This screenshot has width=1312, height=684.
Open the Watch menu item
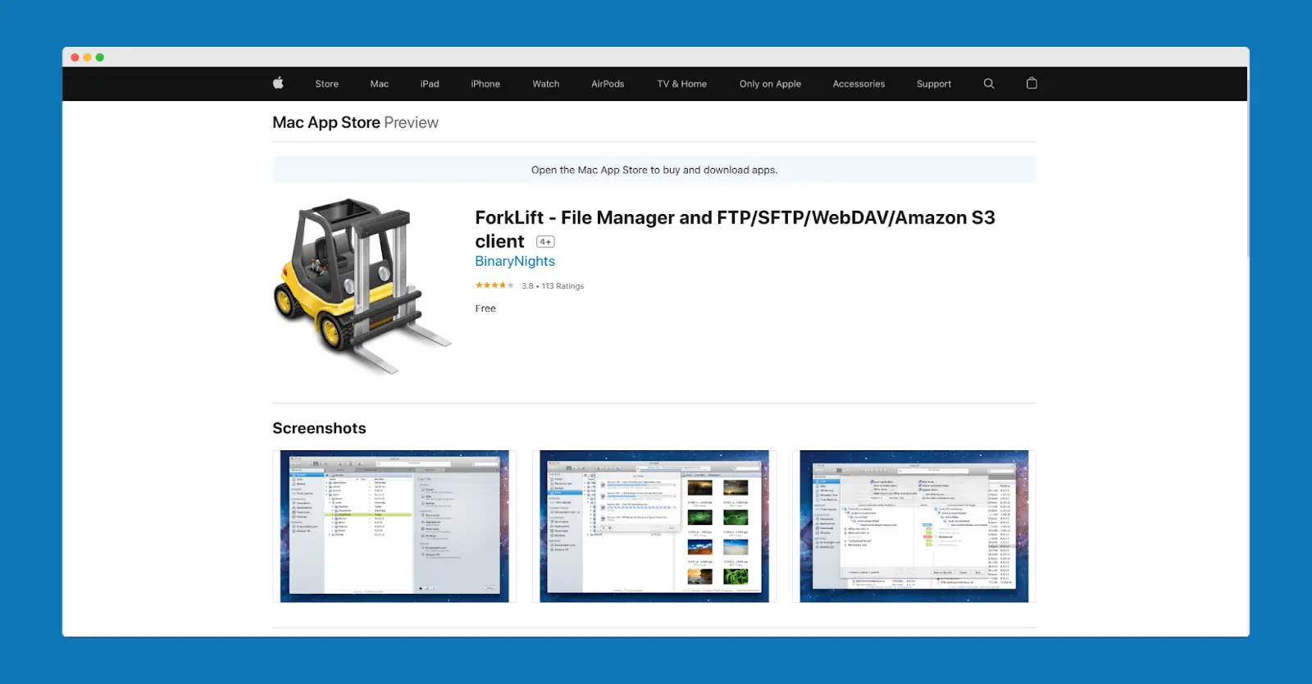(x=545, y=84)
